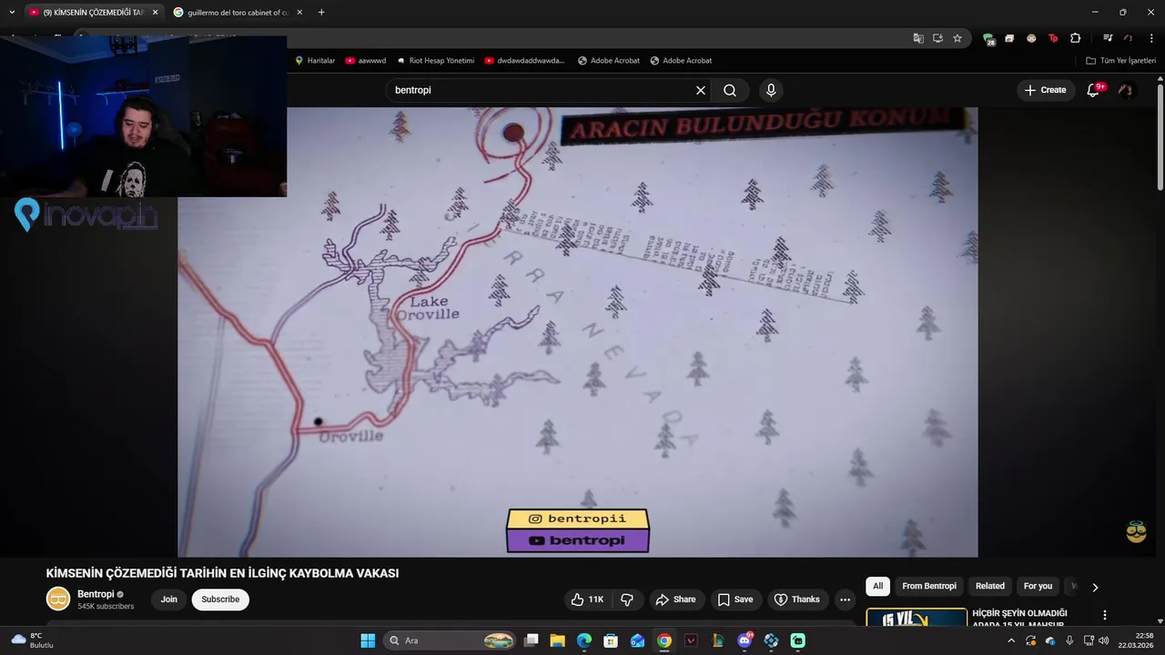Open more actions three-dot menu beside Thanks

coord(845,600)
